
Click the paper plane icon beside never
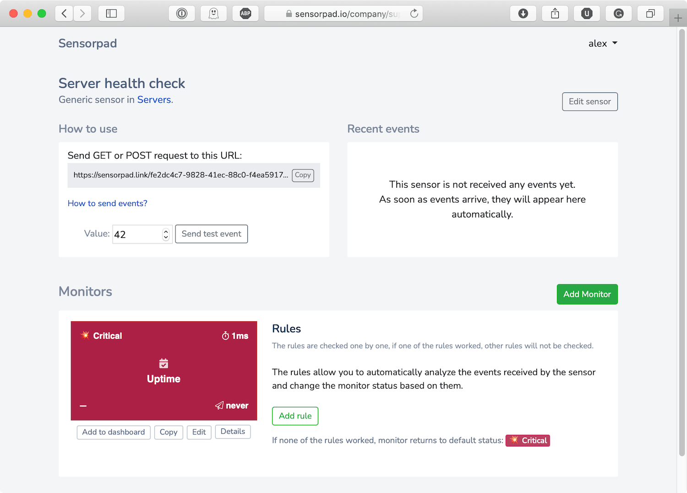coord(219,406)
